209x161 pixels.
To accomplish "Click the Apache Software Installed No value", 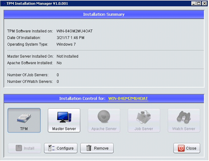I will pos(59,63).
